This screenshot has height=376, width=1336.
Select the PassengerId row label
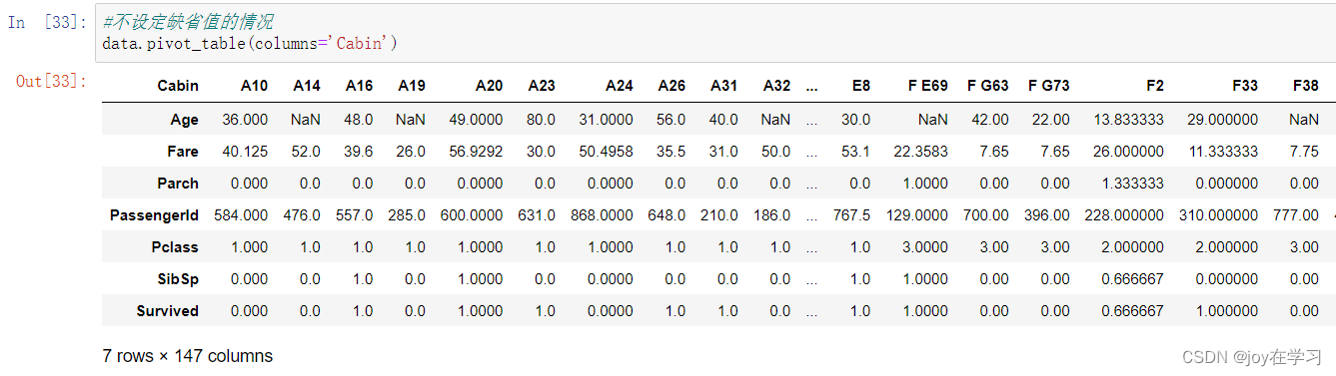pyautogui.click(x=155, y=215)
